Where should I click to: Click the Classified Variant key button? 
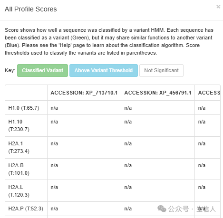[x=42, y=70]
